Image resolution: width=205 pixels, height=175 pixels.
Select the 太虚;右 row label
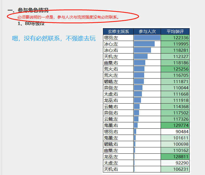111,94
